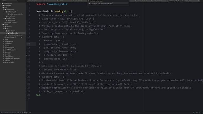The height and width of the screenshot is (114, 203).
Task: Click the file path in the status bar
Action: pos(11,113)
